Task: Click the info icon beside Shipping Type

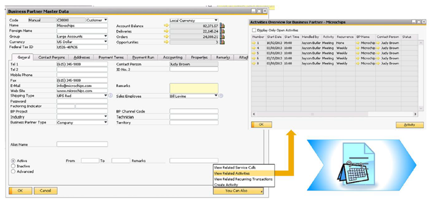Action: click(x=110, y=95)
